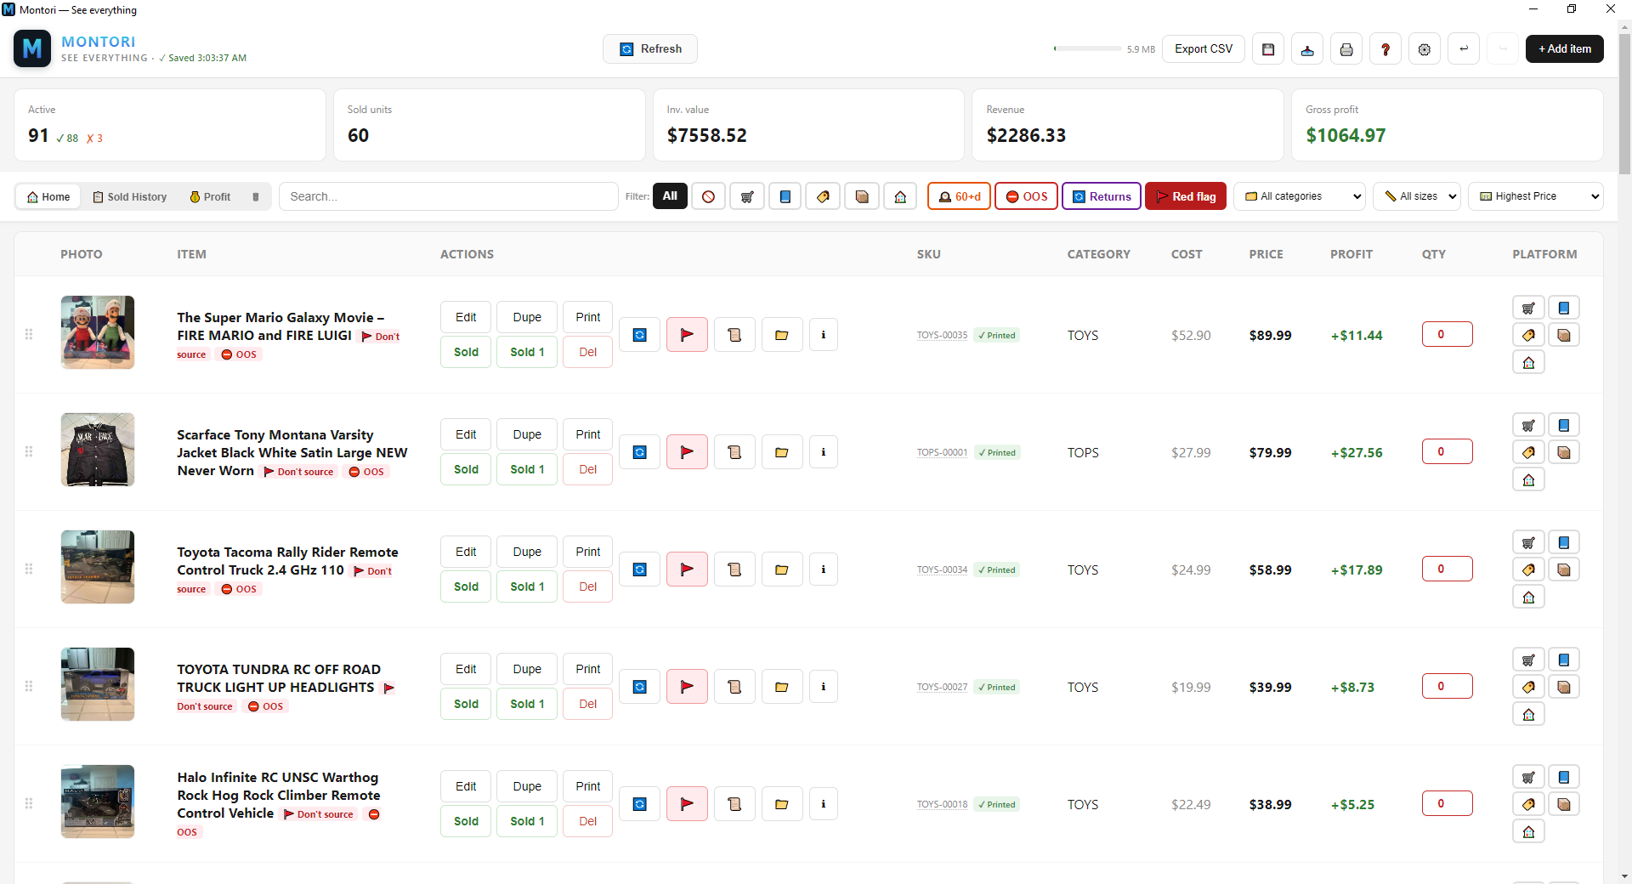
Task: Open the All categories dropdown
Action: point(1299,196)
